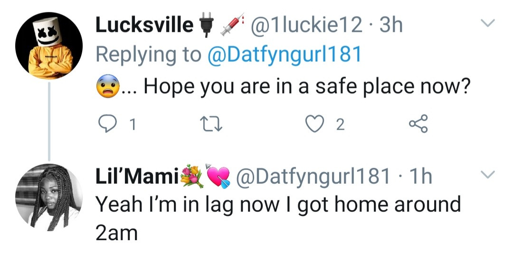Click the Lil'Mami display name
Viewport: 513px width, 254px height.
coord(135,177)
